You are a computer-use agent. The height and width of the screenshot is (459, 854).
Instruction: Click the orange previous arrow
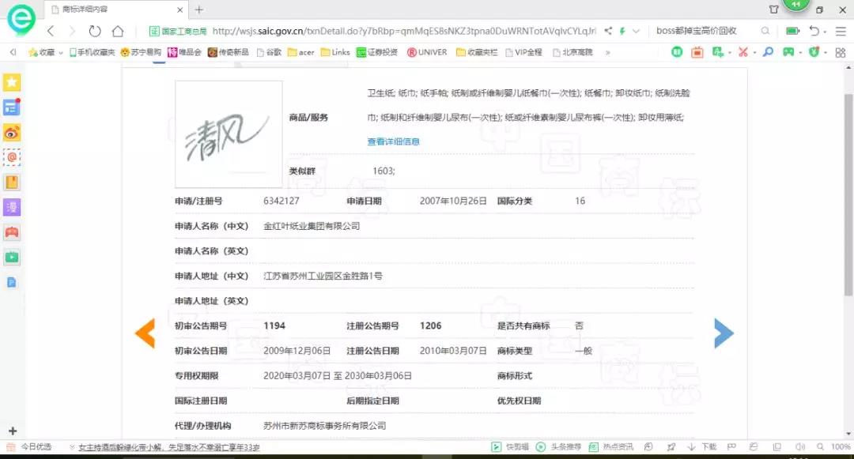pos(145,333)
